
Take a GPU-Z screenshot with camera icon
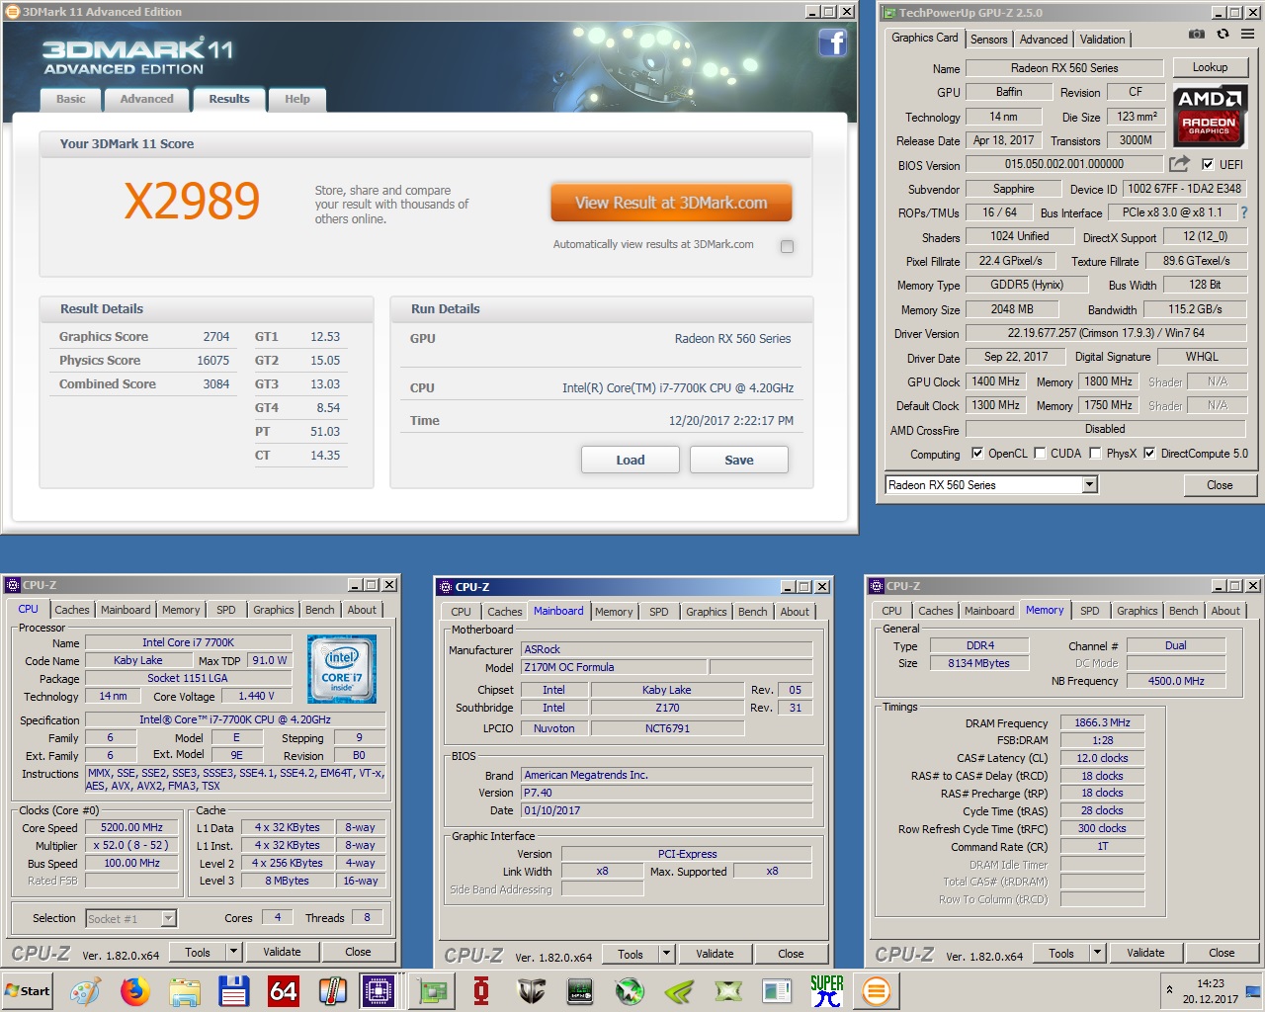pyautogui.click(x=1197, y=34)
